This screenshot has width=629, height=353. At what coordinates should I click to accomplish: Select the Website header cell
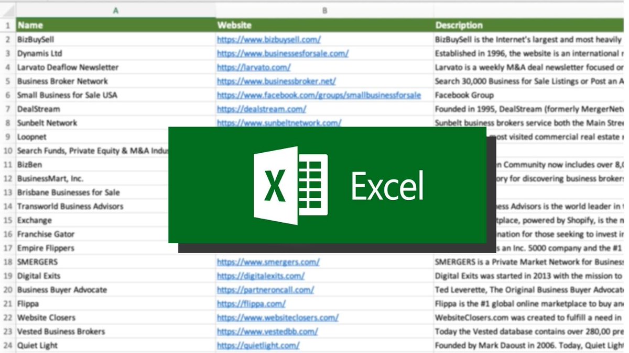click(x=324, y=25)
